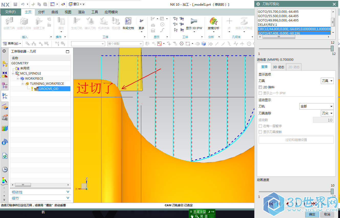Open the 整个装配 filter dropdown
340x218 pixels.
(x=125, y=44)
